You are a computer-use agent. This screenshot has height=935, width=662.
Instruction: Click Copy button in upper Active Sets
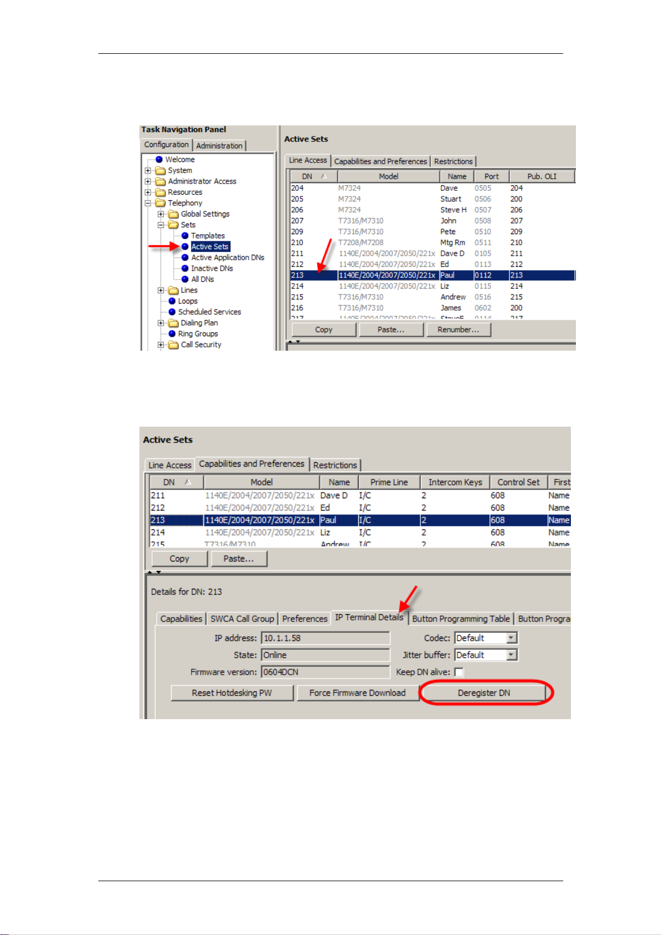point(324,330)
